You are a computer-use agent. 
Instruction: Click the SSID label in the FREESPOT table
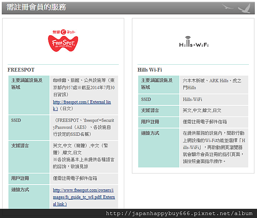[16, 120]
